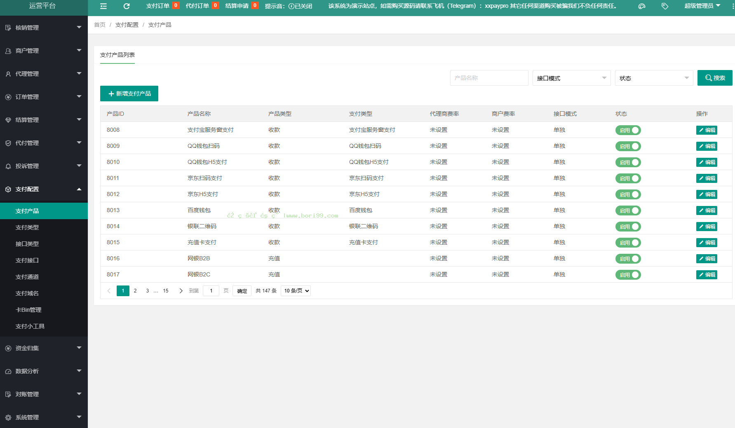Toggle the sound alert status 已关闭
The width and height of the screenshot is (735, 428).
click(301, 6)
